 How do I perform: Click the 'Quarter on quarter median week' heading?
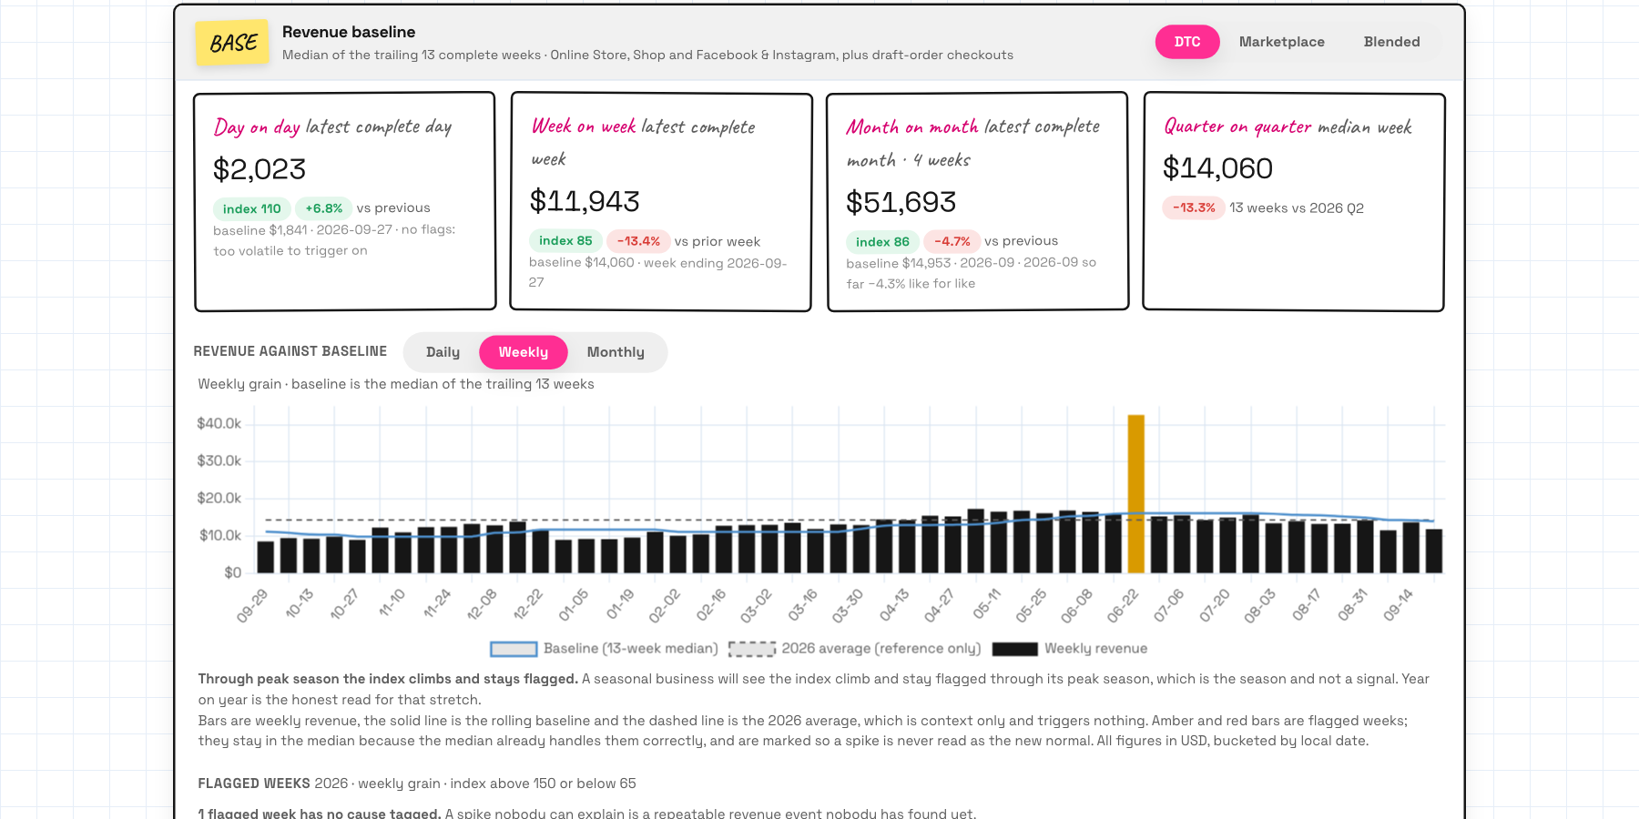click(x=1288, y=126)
